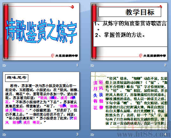Click 大足田家炳中学 logo on slide 1
The height and width of the screenshot is (138, 171).
(64, 56)
